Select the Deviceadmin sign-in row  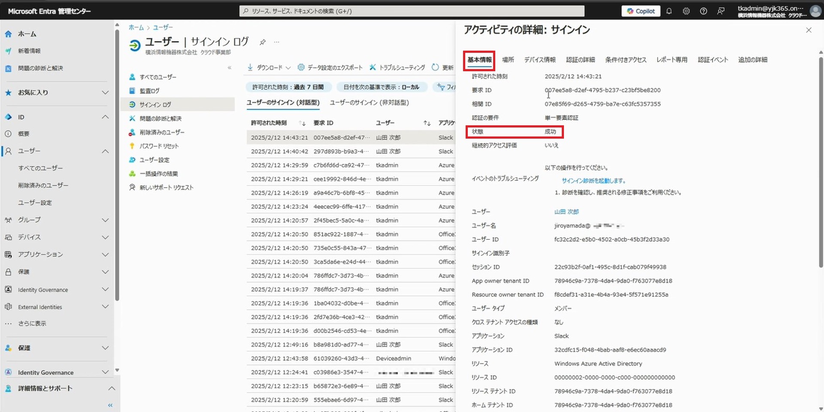[351, 358]
